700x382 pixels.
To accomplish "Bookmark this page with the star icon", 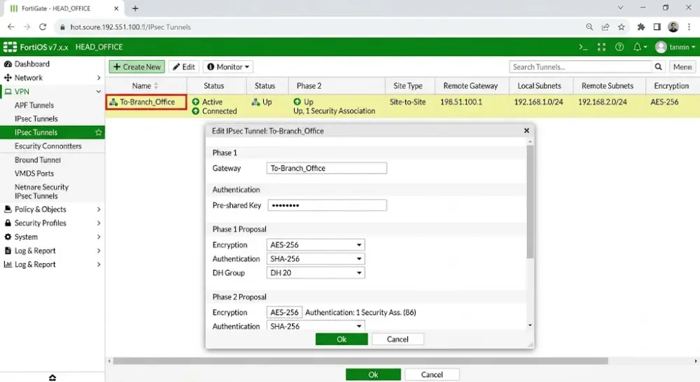I will tap(622, 27).
